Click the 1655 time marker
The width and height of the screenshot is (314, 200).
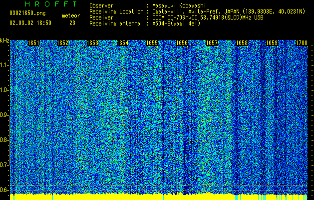tap(152, 43)
